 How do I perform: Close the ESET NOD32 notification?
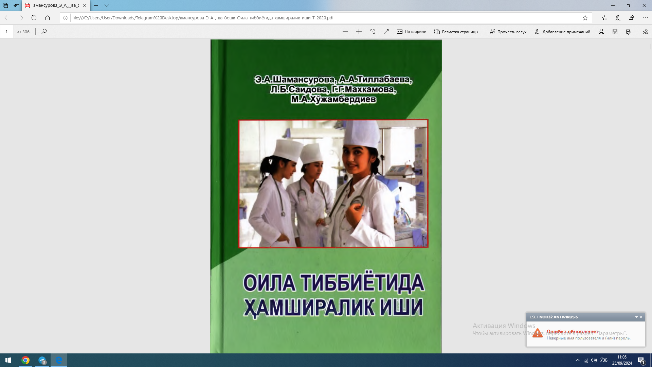[641, 317]
